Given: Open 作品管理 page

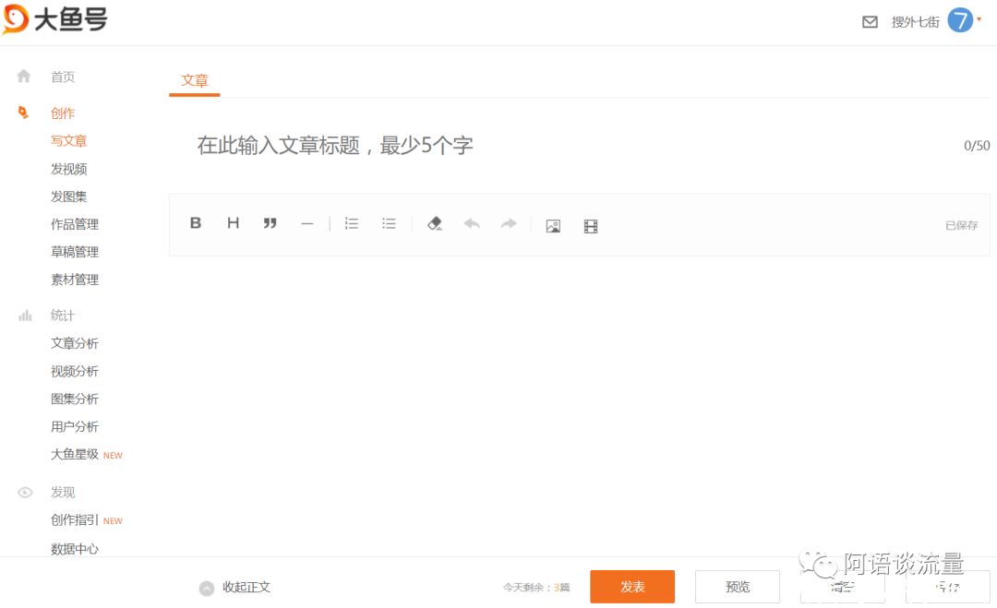Looking at the screenshot, I should (x=75, y=224).
